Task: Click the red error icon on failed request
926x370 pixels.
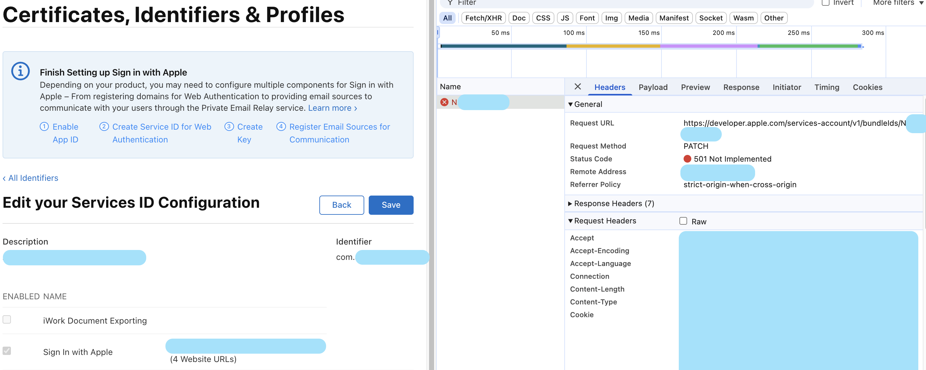Action: tap(444, 102)
